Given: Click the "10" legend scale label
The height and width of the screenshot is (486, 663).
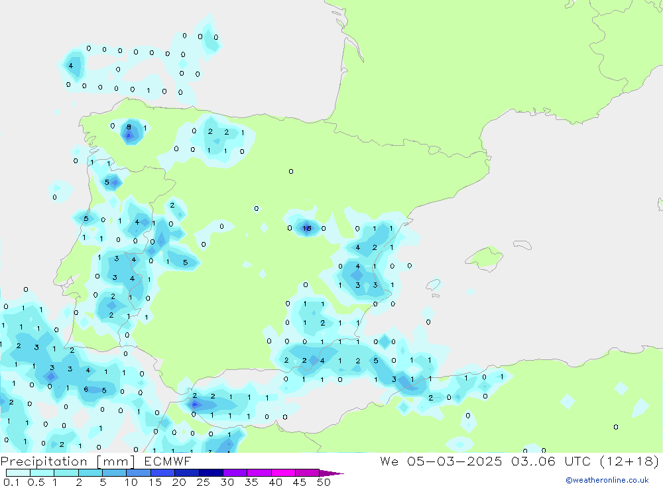Looking at the screenshot, I should point(131,482).
